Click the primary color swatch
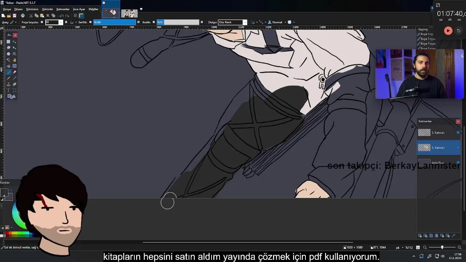This screenshot has height=262, width=466. [x=4, y=192]
